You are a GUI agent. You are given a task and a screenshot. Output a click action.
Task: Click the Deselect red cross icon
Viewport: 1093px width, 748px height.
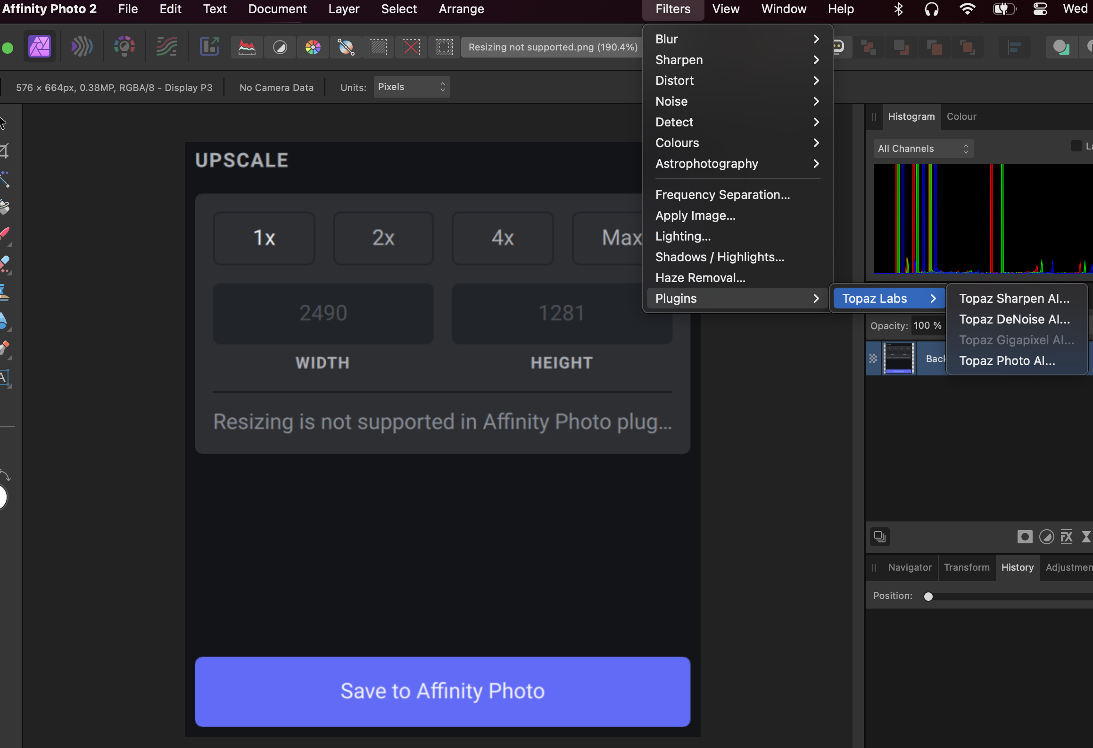(x=411, y=47)
